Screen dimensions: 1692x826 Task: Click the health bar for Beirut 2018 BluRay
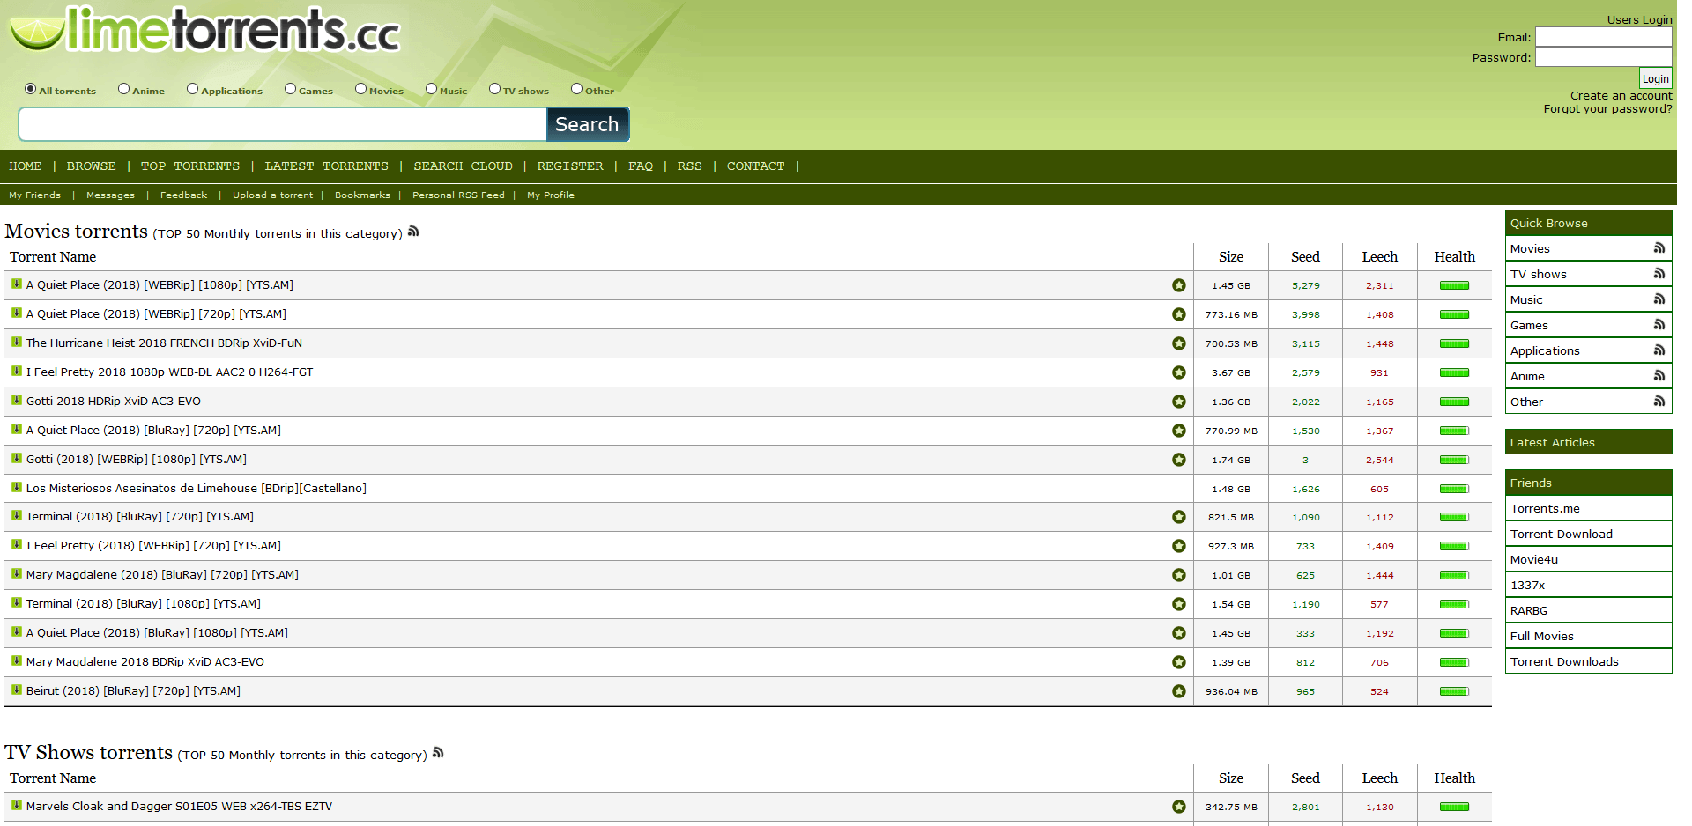(1454, 691)
